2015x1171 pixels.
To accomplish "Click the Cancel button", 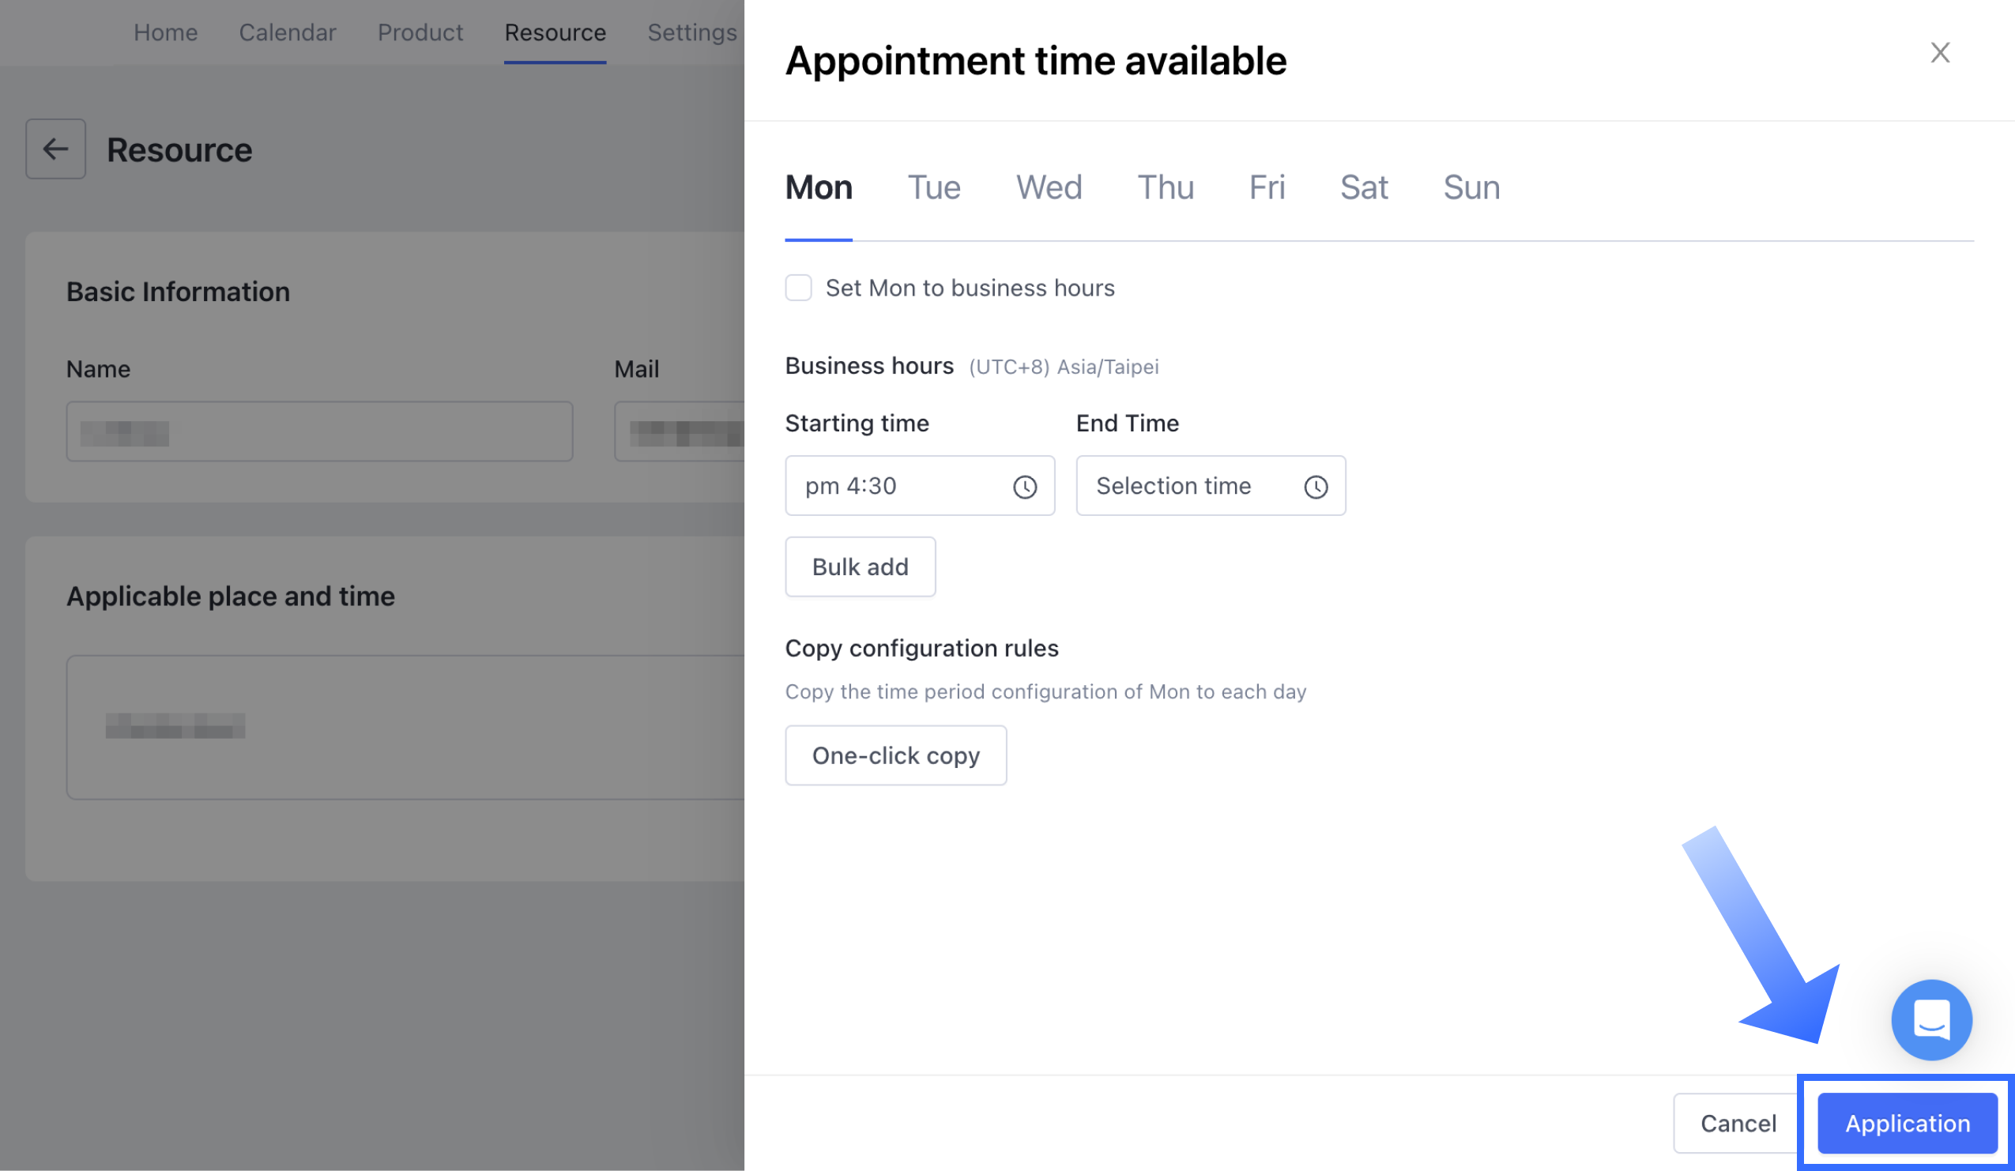I will pyautogui.click(x=1738, y=1123).
